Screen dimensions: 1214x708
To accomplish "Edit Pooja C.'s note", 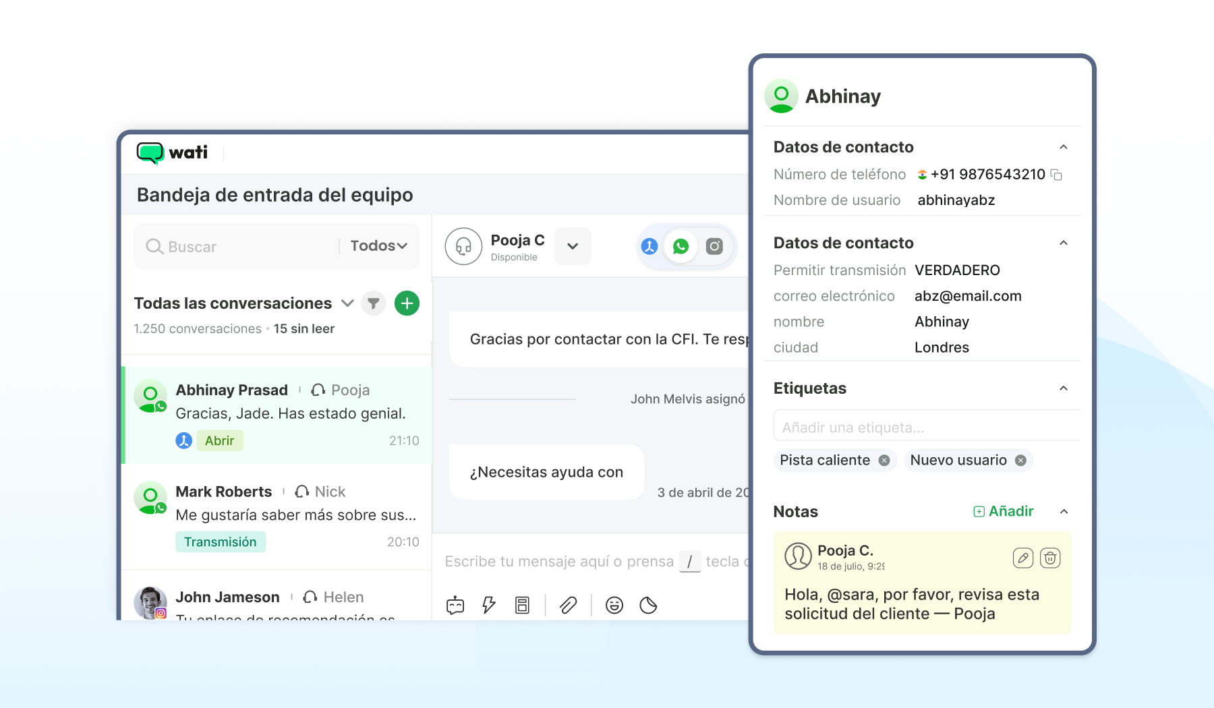I will click(1023, 558).
